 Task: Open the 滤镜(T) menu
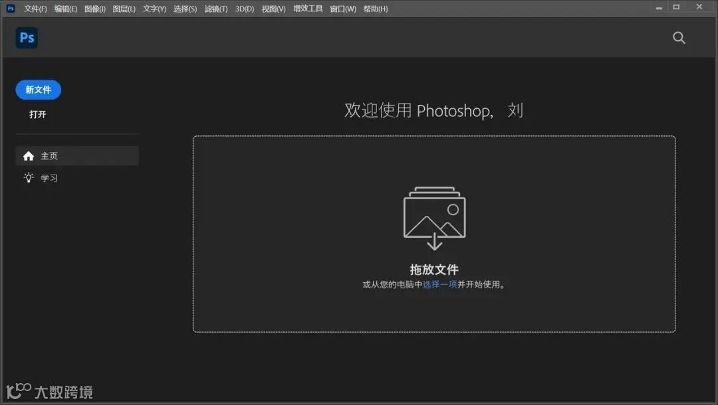click(215, 9)
